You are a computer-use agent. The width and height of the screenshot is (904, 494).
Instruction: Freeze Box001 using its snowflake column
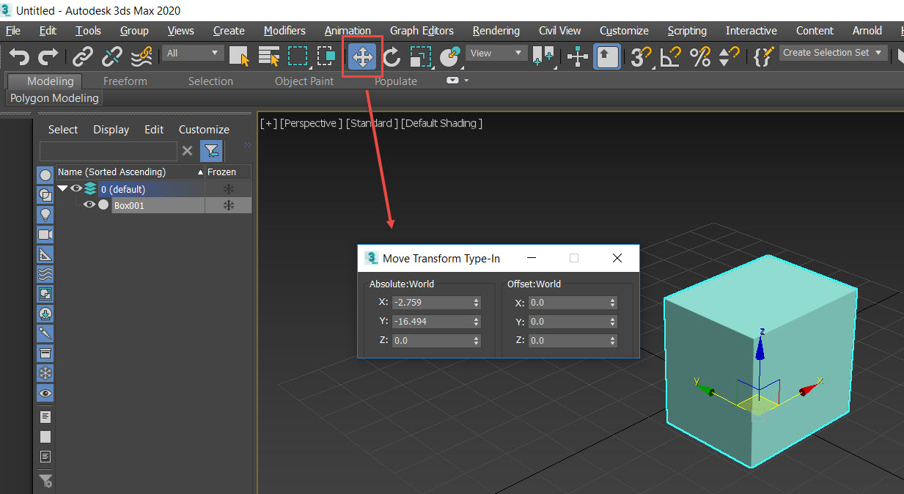[227, 205]
